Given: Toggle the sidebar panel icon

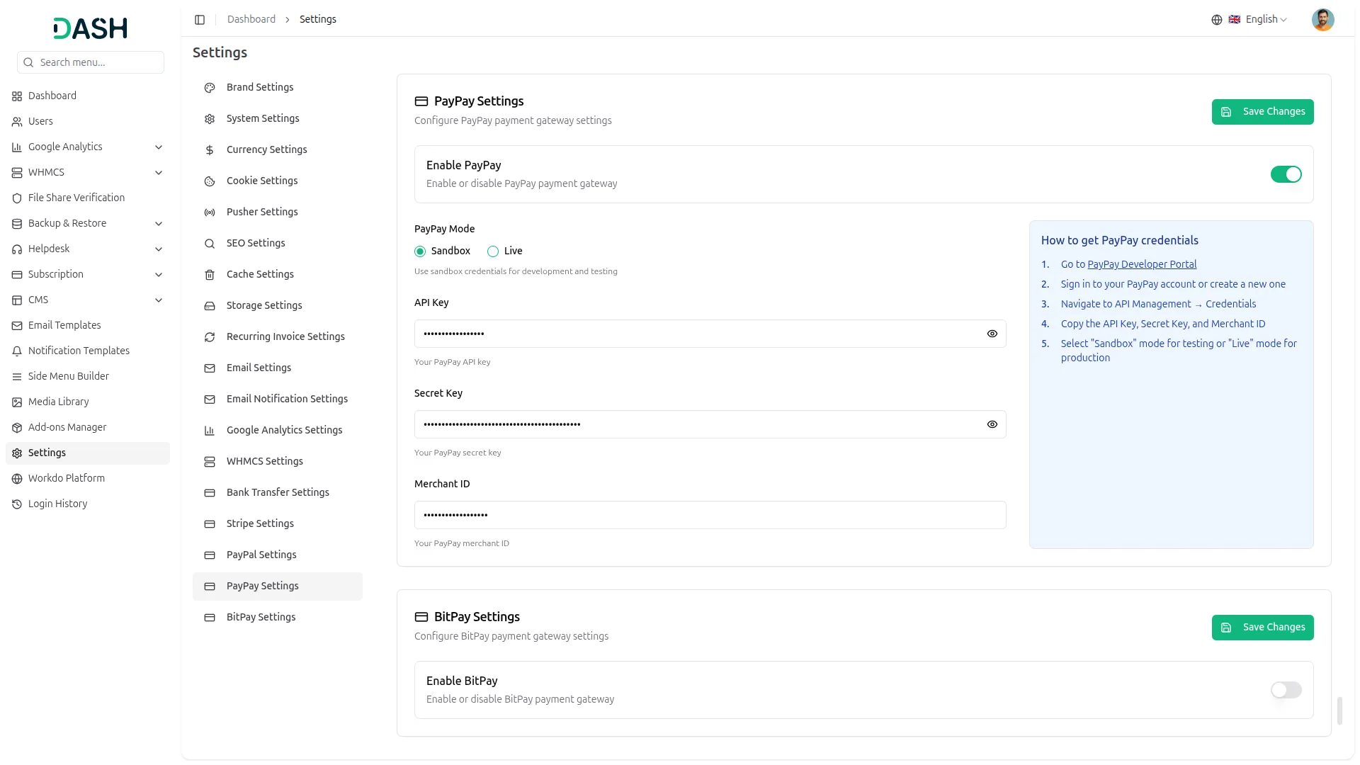Looking at the screenshot, I should click(200, 20).
